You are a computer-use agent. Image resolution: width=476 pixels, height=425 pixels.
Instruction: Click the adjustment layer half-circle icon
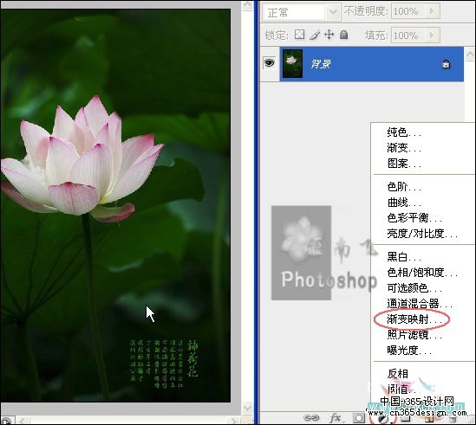383,419
